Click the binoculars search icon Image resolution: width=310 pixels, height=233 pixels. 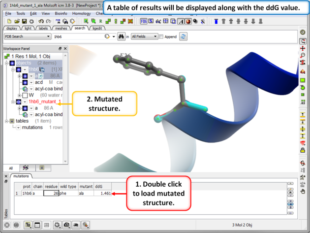[x=121, y=36]
